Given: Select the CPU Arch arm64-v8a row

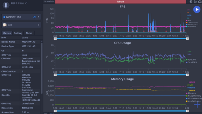Looking at the screenshot, I should click(20, 67).
